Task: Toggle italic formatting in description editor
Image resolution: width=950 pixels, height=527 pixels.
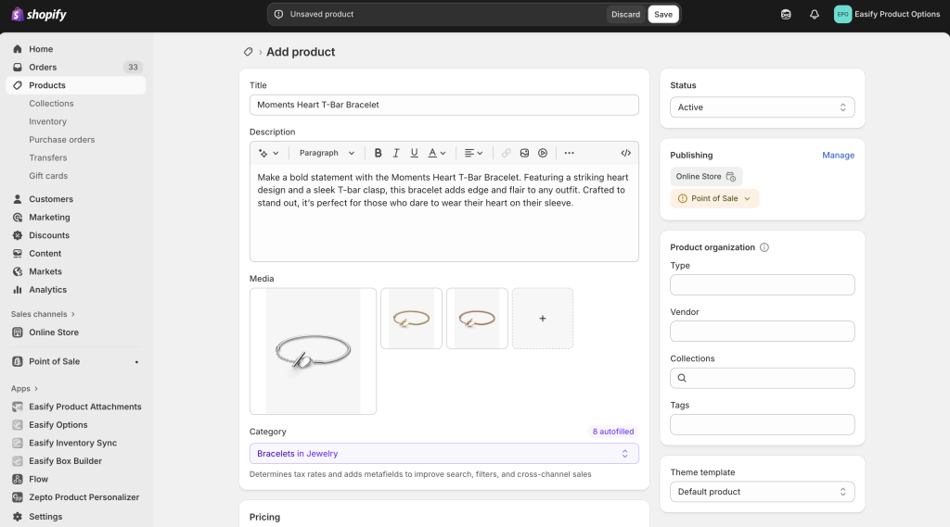Action: tap(395, 153)
